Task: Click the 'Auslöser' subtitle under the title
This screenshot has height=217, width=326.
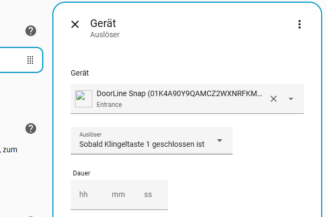Action: pos(105,35)
